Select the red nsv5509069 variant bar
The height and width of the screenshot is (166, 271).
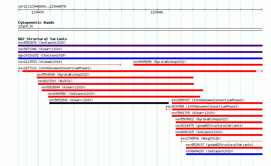(115, 78)
